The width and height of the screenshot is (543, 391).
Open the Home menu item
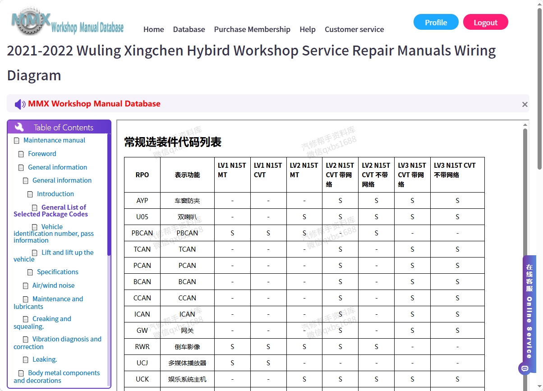click(154, 29)
